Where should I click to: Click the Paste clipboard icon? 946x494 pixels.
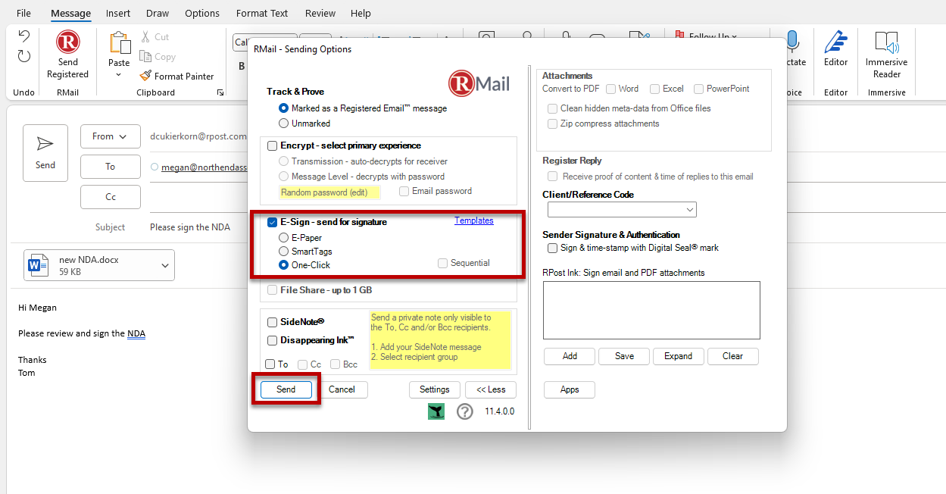pyautogui.click(x=119, y=43)
